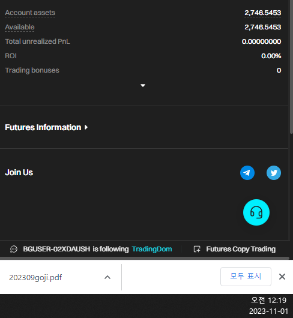Viewport: 293px width, 318px height.
Task: Click the horizontal scrollbar at bottom
Action: pos(145,258)
